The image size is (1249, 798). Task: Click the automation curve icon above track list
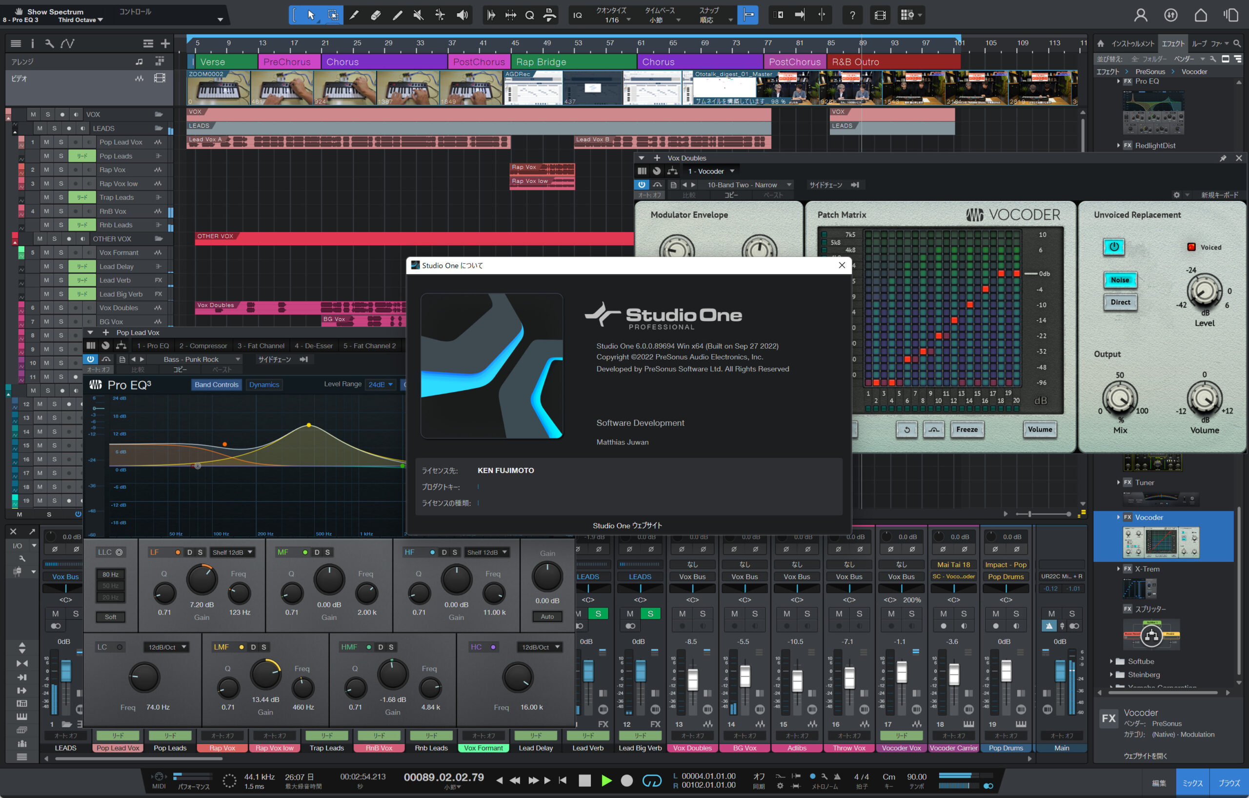(67, 43)
